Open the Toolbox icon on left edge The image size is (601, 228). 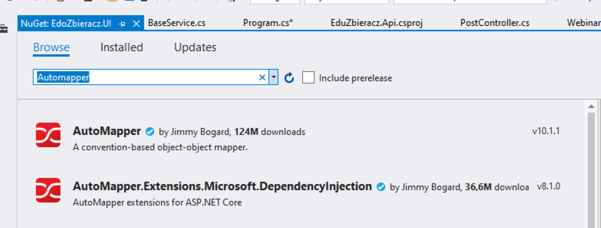click(4, 29)
